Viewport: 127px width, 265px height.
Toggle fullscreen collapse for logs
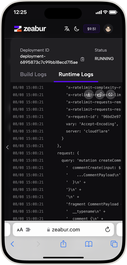(111, 94)
